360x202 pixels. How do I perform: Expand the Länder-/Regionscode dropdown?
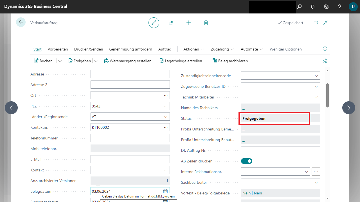point(166,117)
